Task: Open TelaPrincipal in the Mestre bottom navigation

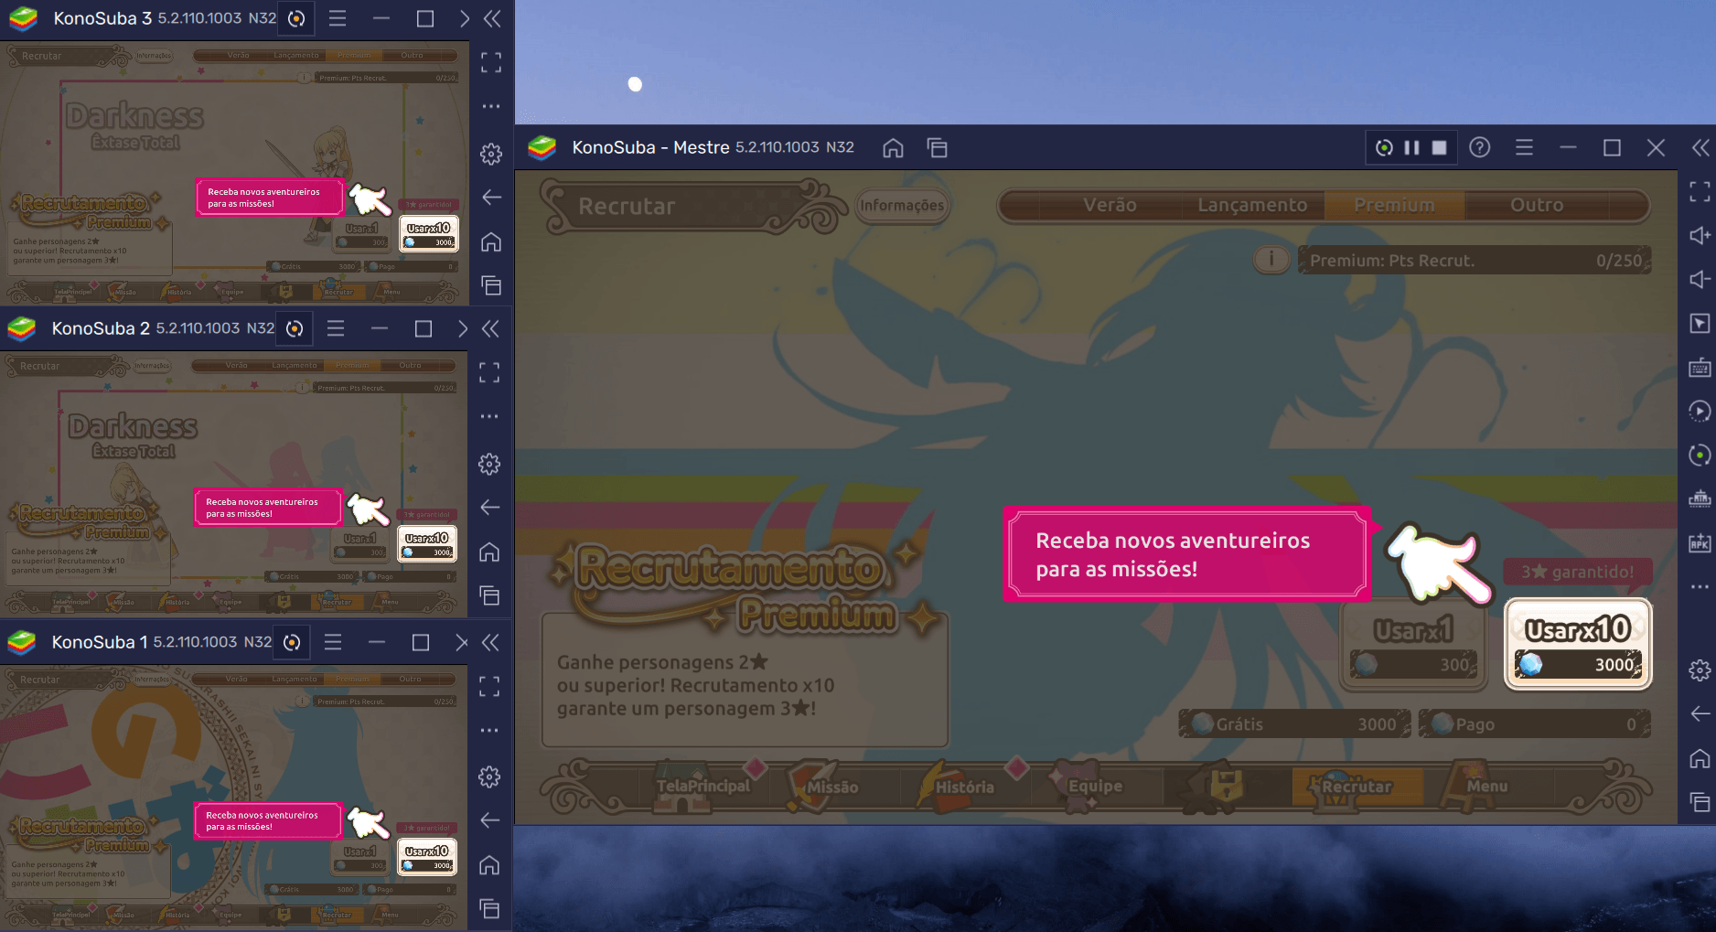Action: (x=702, y=786)
